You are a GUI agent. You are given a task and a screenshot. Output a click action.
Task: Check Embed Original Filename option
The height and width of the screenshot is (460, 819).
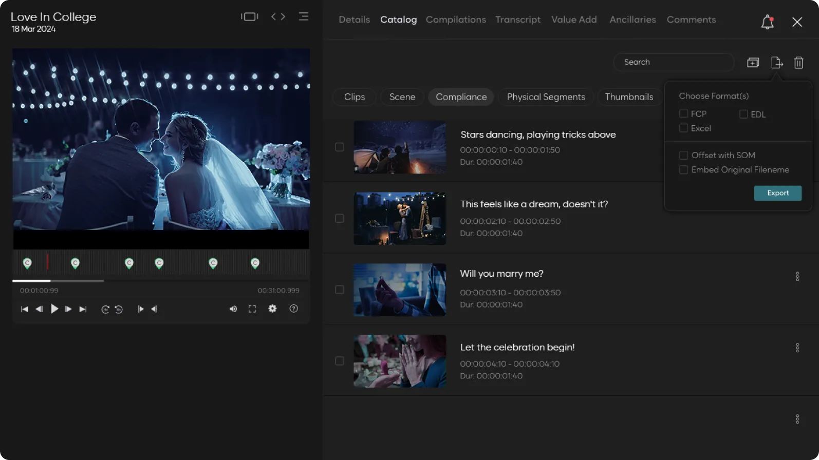(x=683, y=169)
